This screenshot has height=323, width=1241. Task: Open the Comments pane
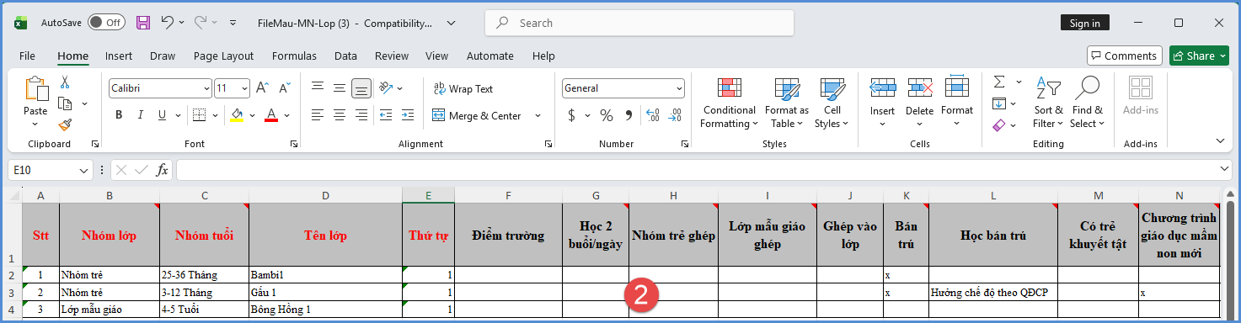(x=1125, y=56)
